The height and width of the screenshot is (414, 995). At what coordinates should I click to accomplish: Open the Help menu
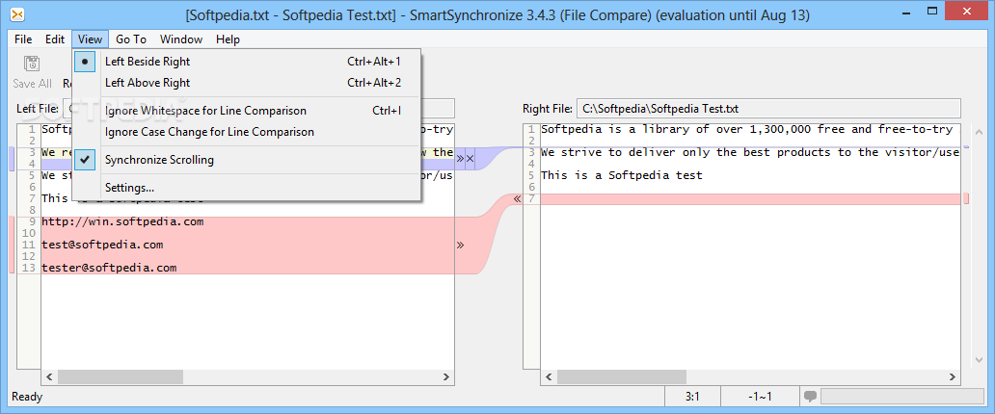pos(228,39)
